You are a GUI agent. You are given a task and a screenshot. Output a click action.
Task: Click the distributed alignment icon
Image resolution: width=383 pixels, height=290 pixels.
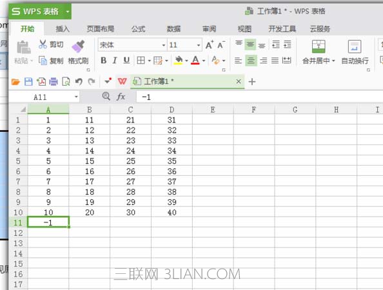pos(286,61)
